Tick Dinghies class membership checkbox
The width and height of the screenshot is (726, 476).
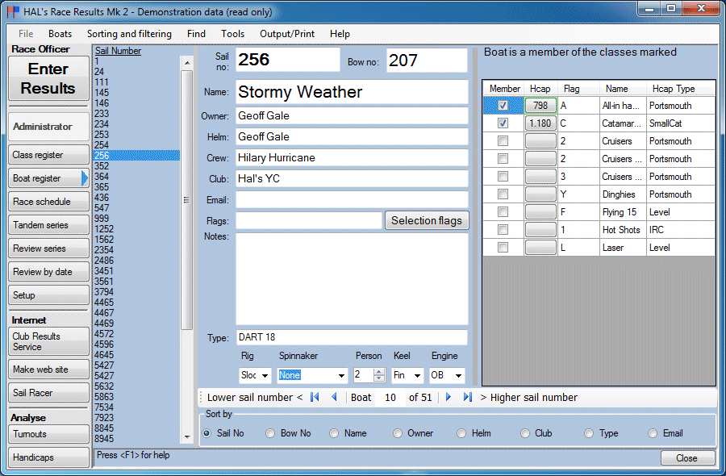click(503, 194)
